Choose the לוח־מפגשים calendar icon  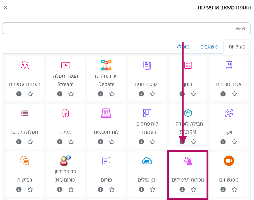coord(106,113)
